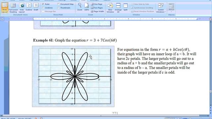212x119 pixels.
Task: Open Switch Windows dropdown
Action: (x=161, y=8)
